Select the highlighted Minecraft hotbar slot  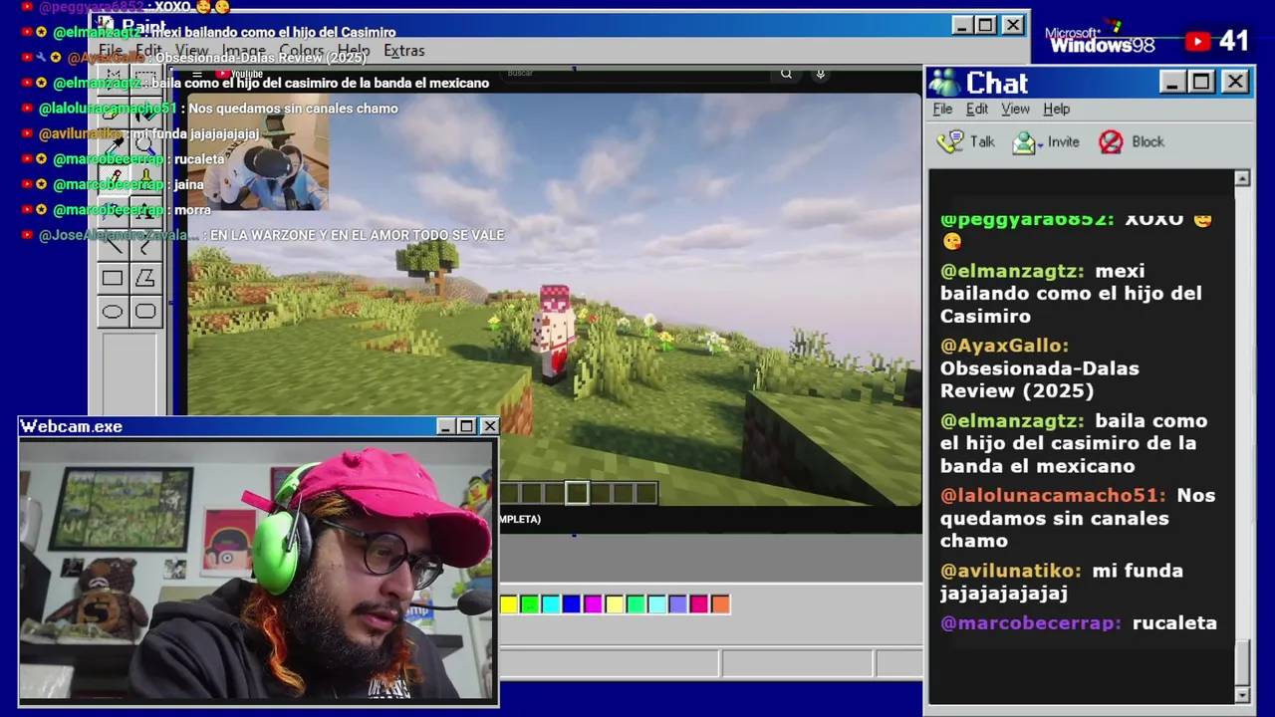click(x=577, y=492)
